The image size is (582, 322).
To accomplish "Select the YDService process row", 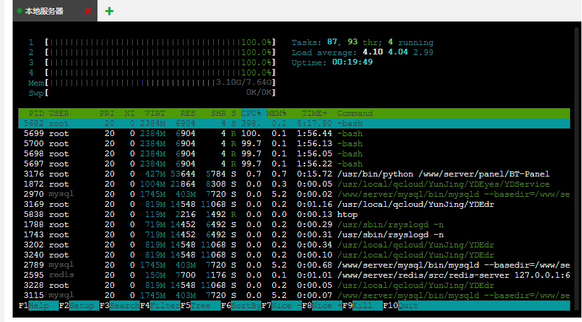I will 294,184.
